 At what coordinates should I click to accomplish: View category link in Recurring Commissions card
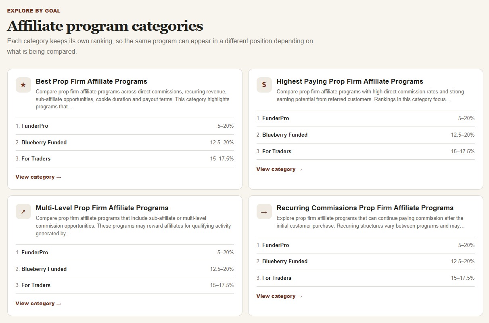coord(279,296)
